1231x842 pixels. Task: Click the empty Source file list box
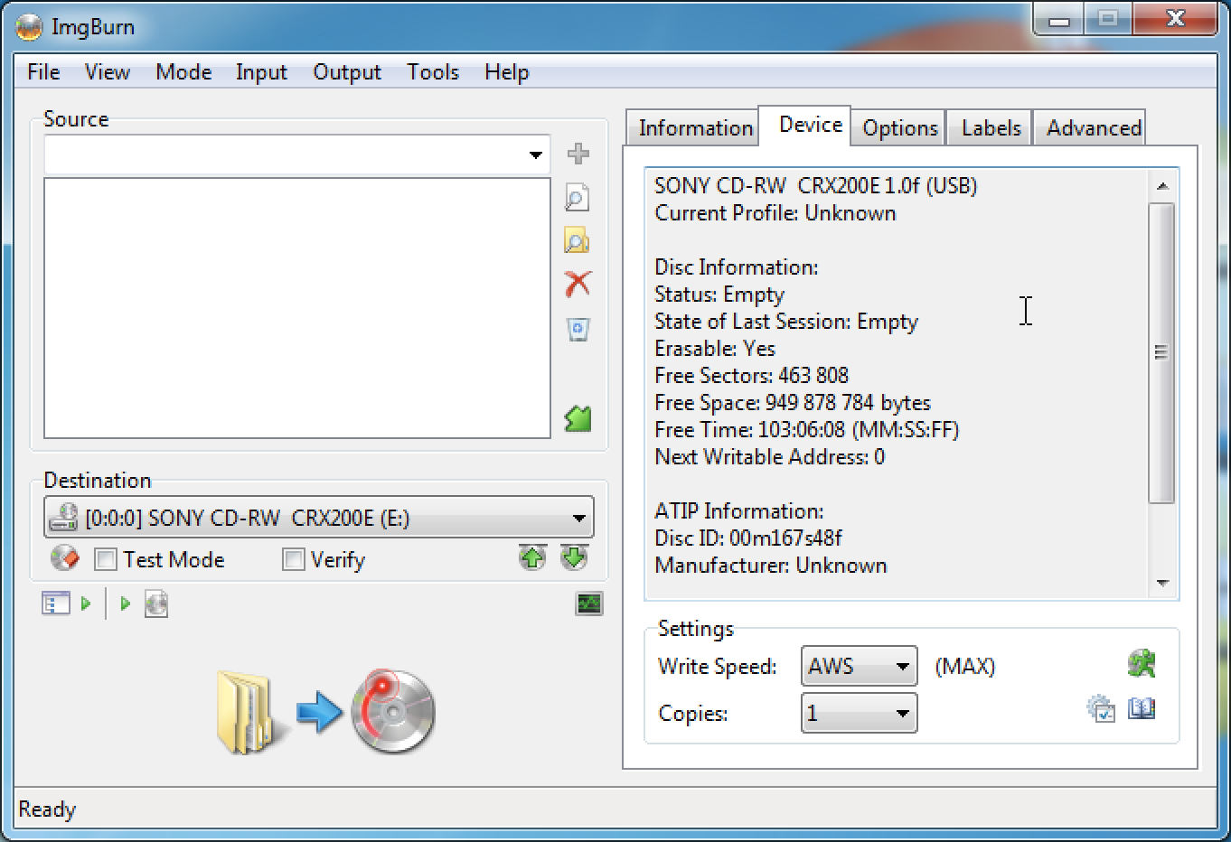297,308
